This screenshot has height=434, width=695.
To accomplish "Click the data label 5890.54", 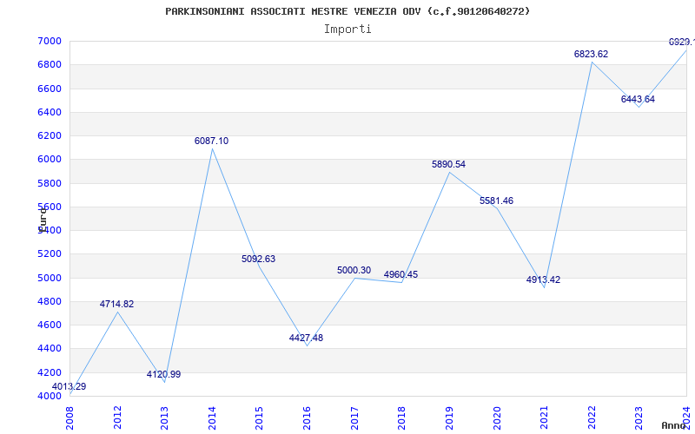I will [x=448, y=164].
